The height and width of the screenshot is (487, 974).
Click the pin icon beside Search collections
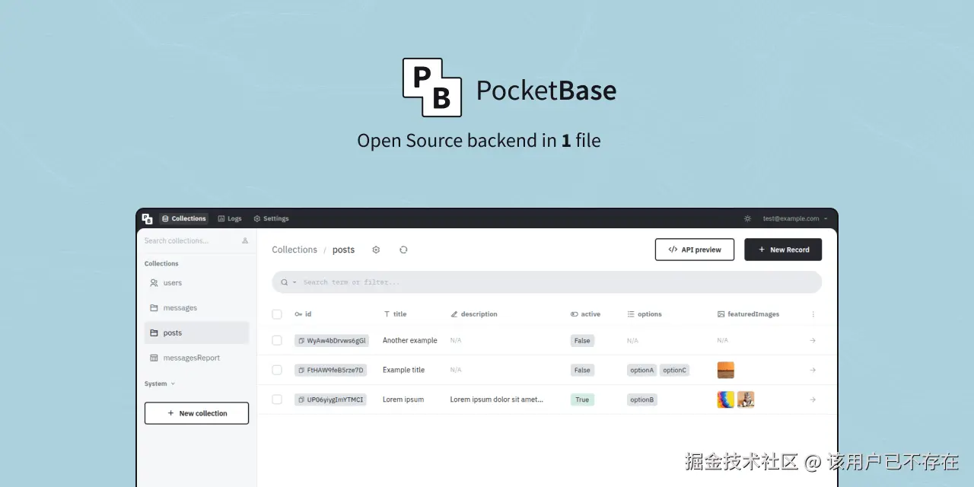245,240
